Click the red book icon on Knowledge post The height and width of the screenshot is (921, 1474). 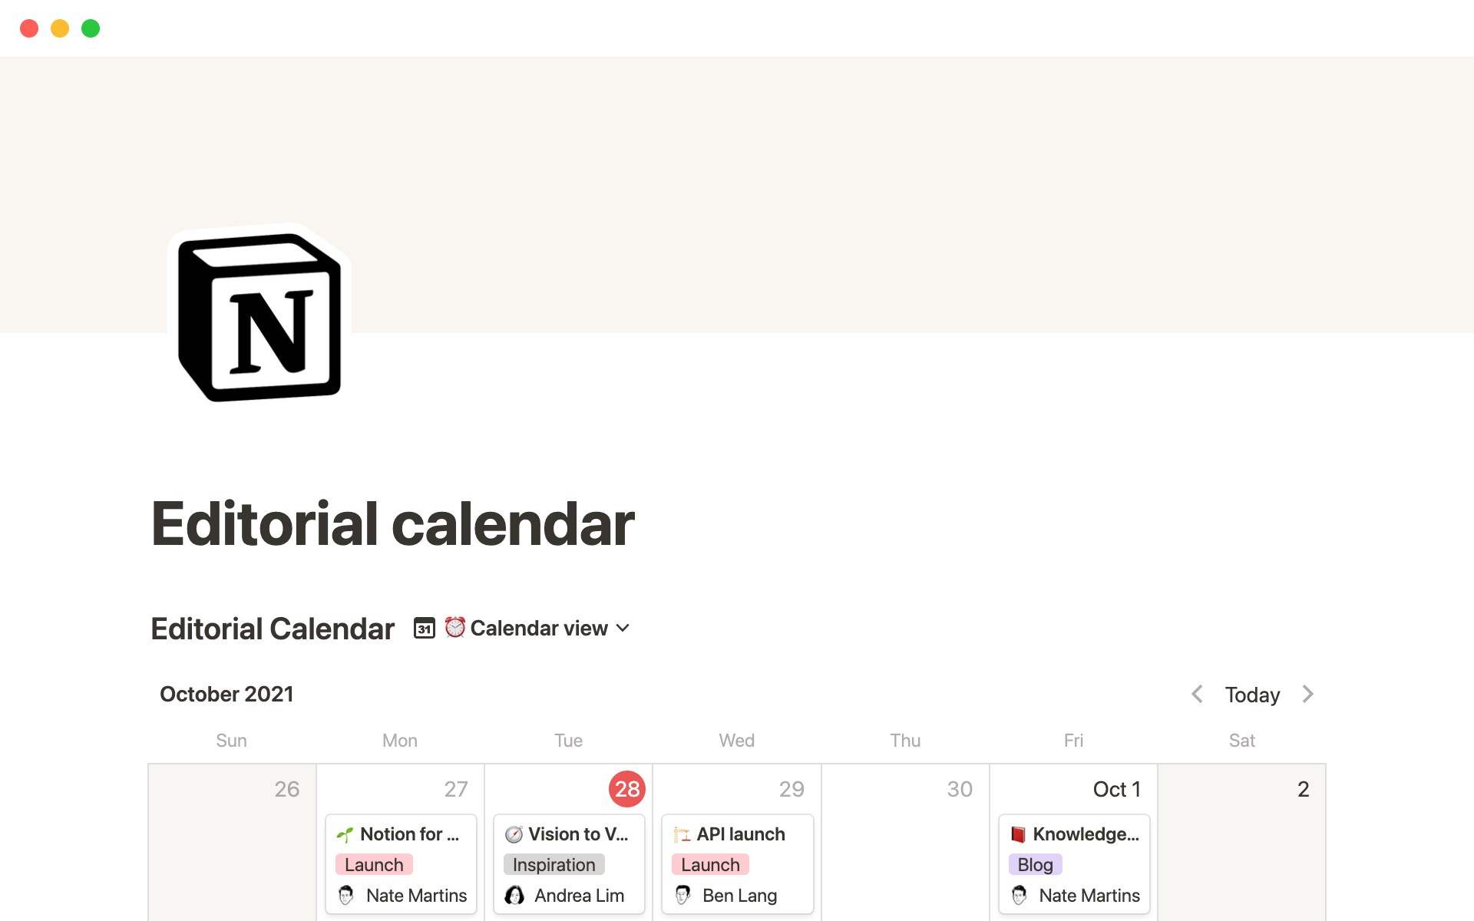click(1019, 834)
